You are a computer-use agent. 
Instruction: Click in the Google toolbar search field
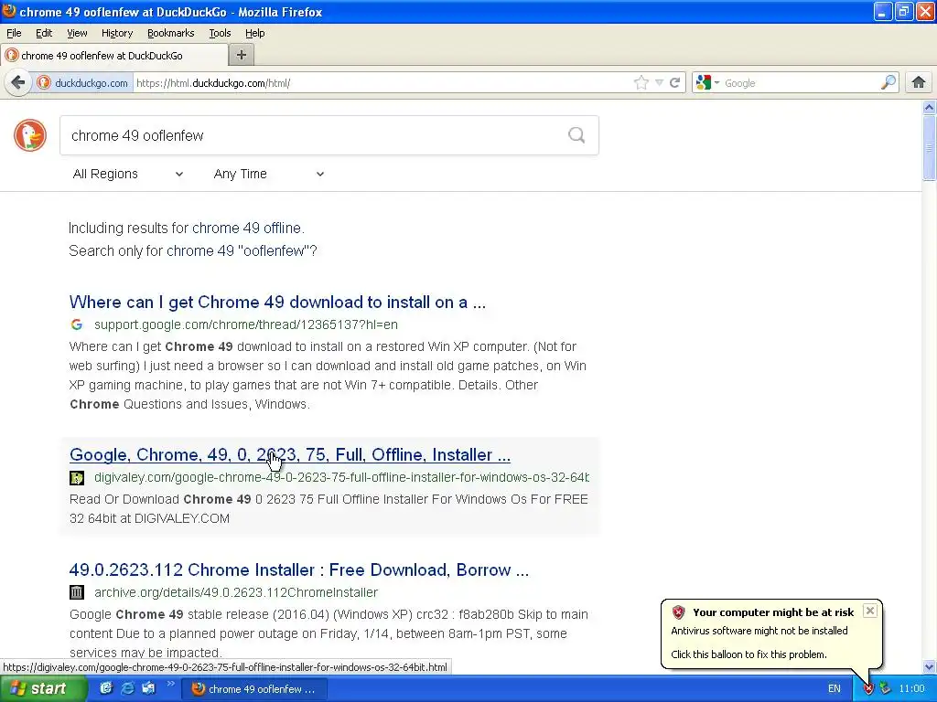pyautogui.click(x=801, y=83)
